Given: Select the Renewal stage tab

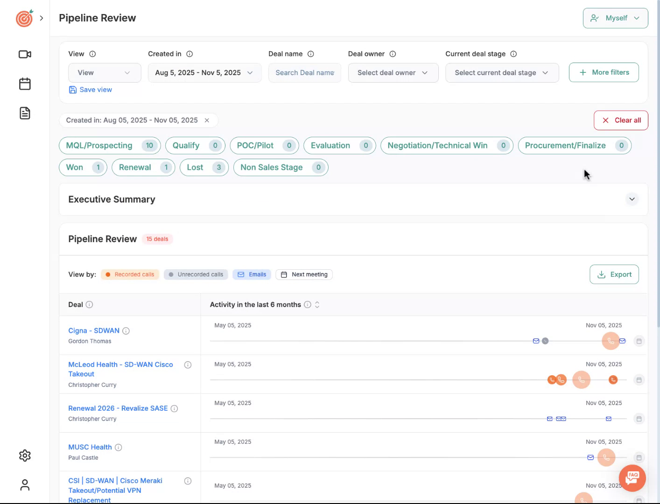Looking at the screenshot, I should point(143,168).
